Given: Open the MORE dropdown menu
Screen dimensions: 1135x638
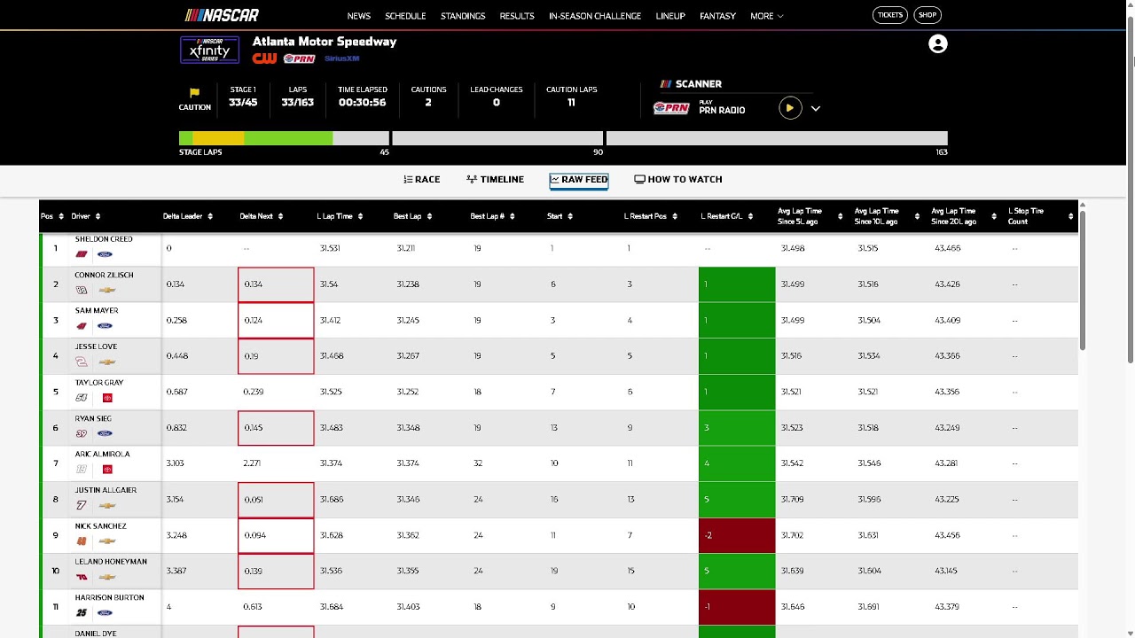Looking at the screenshot, I should point(766,16).
